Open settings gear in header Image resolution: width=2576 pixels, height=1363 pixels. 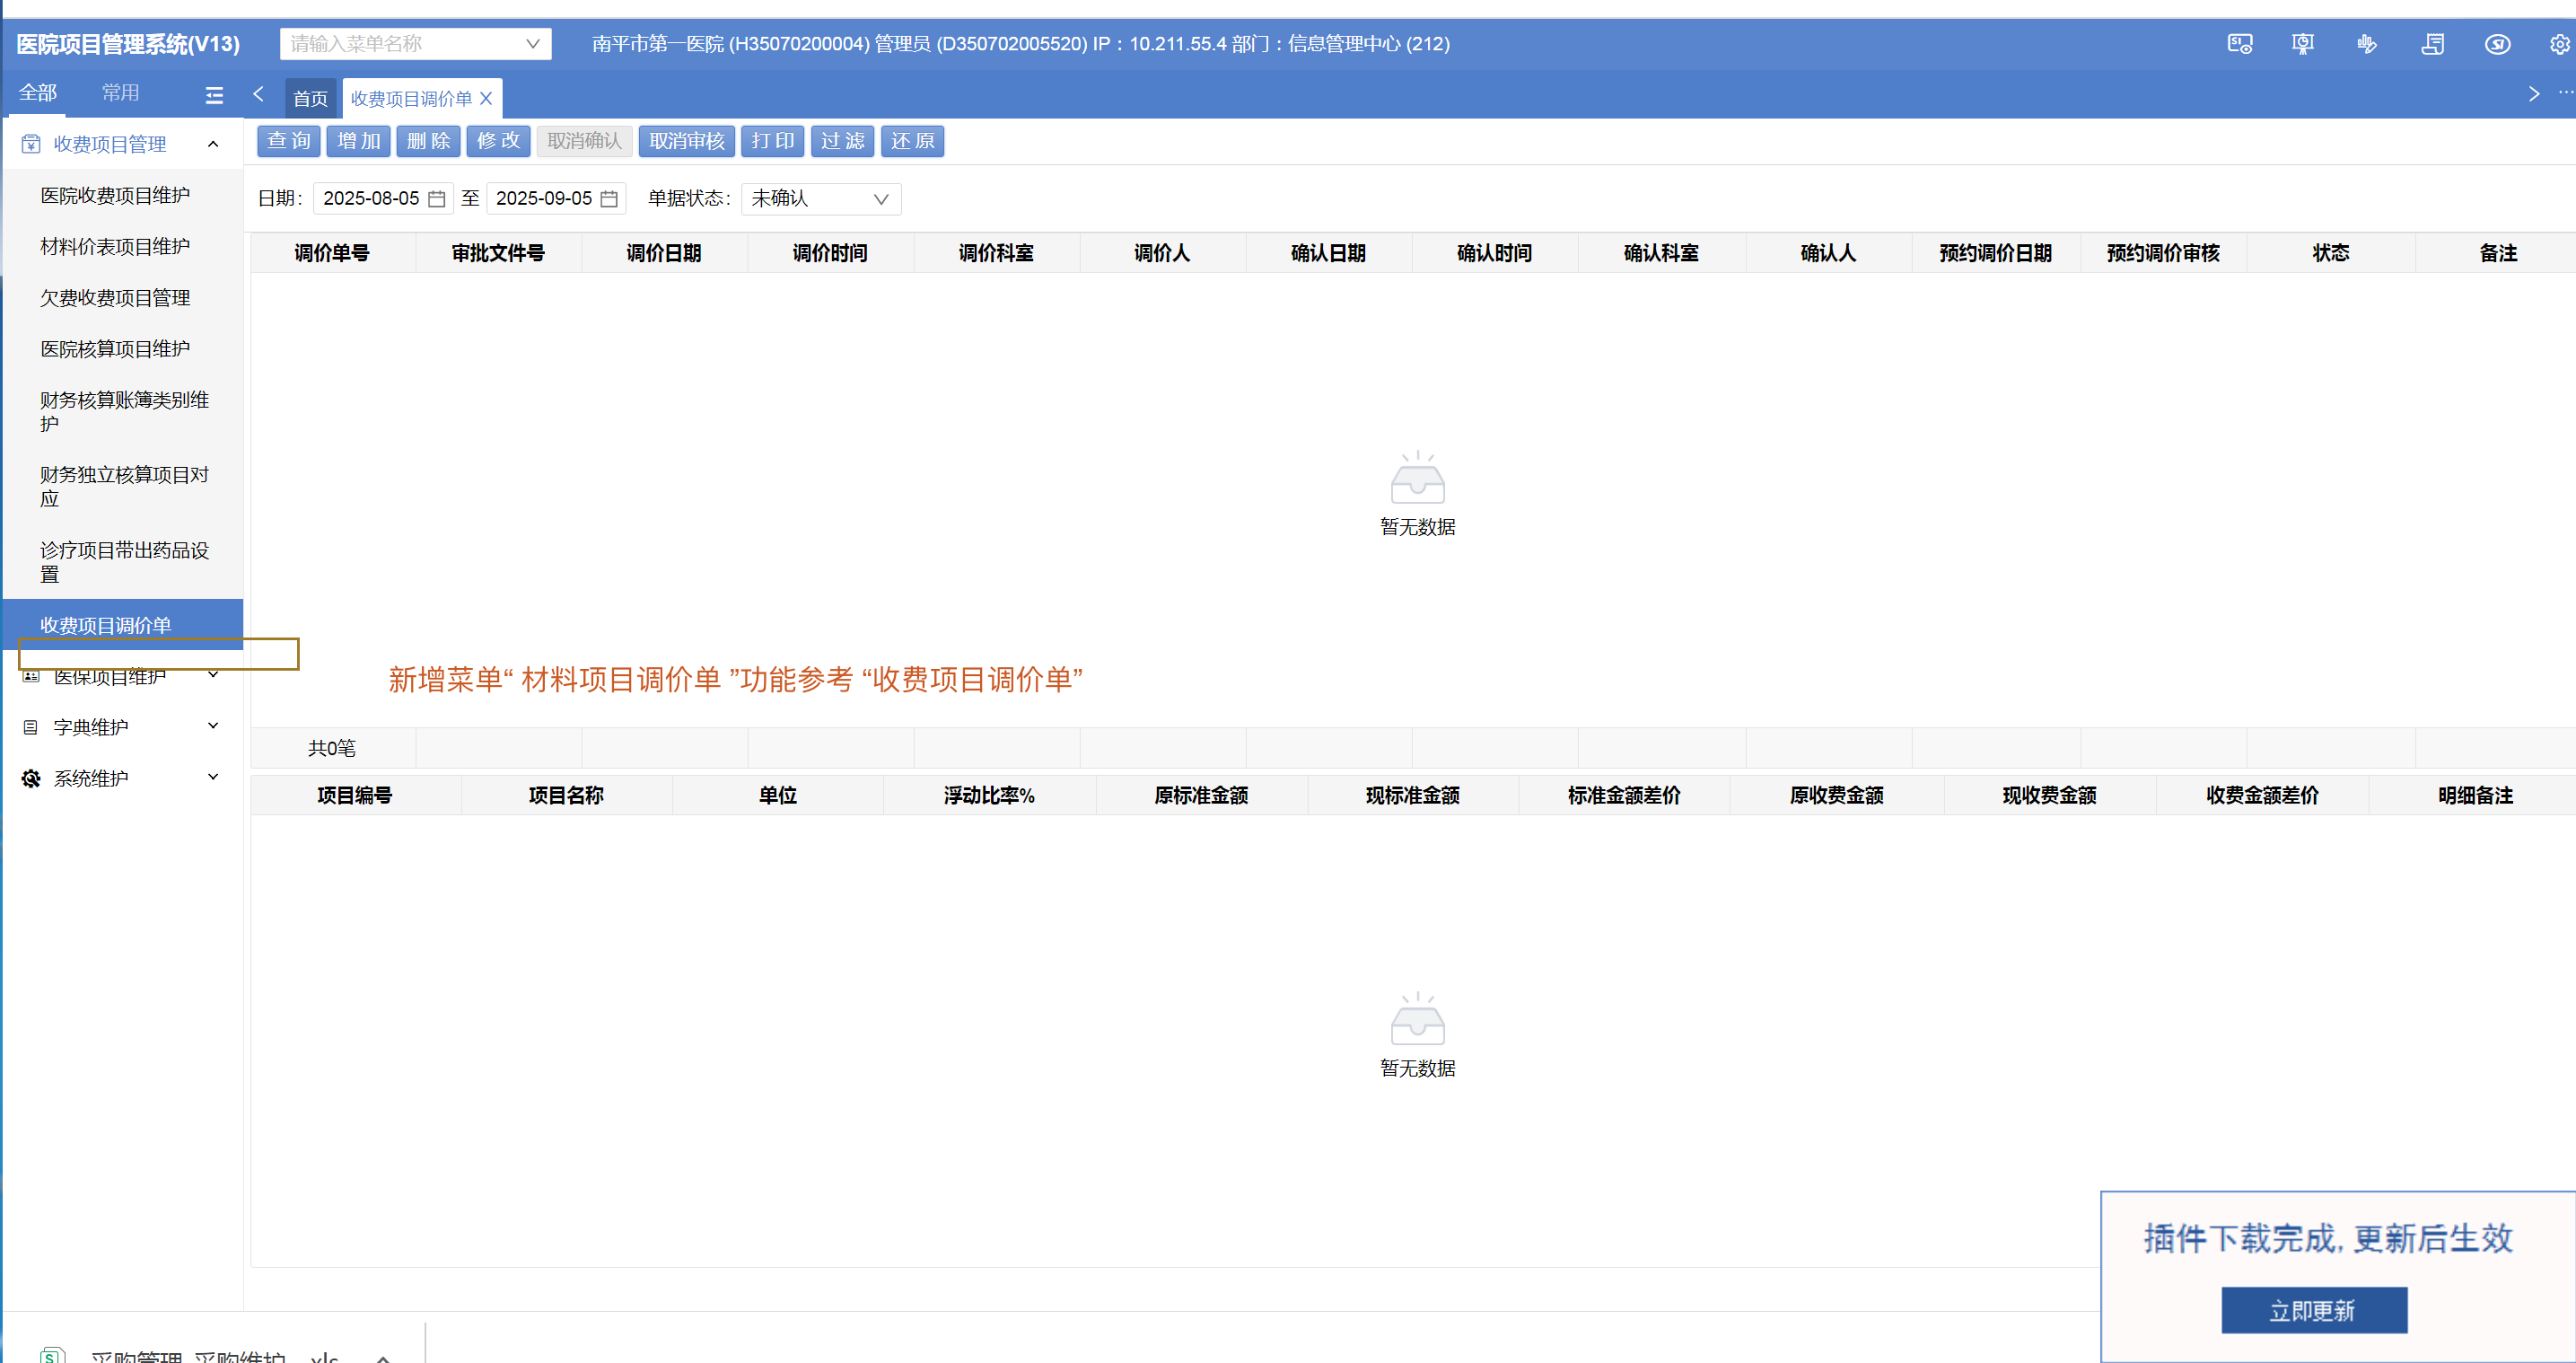(2558, 44)
